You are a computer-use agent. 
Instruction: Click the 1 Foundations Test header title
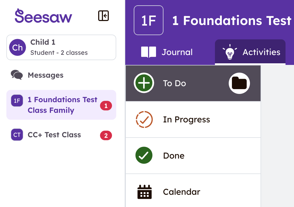232,20
